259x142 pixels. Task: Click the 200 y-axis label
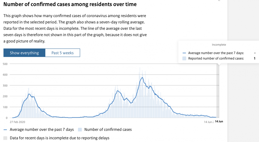pos(5,96)
